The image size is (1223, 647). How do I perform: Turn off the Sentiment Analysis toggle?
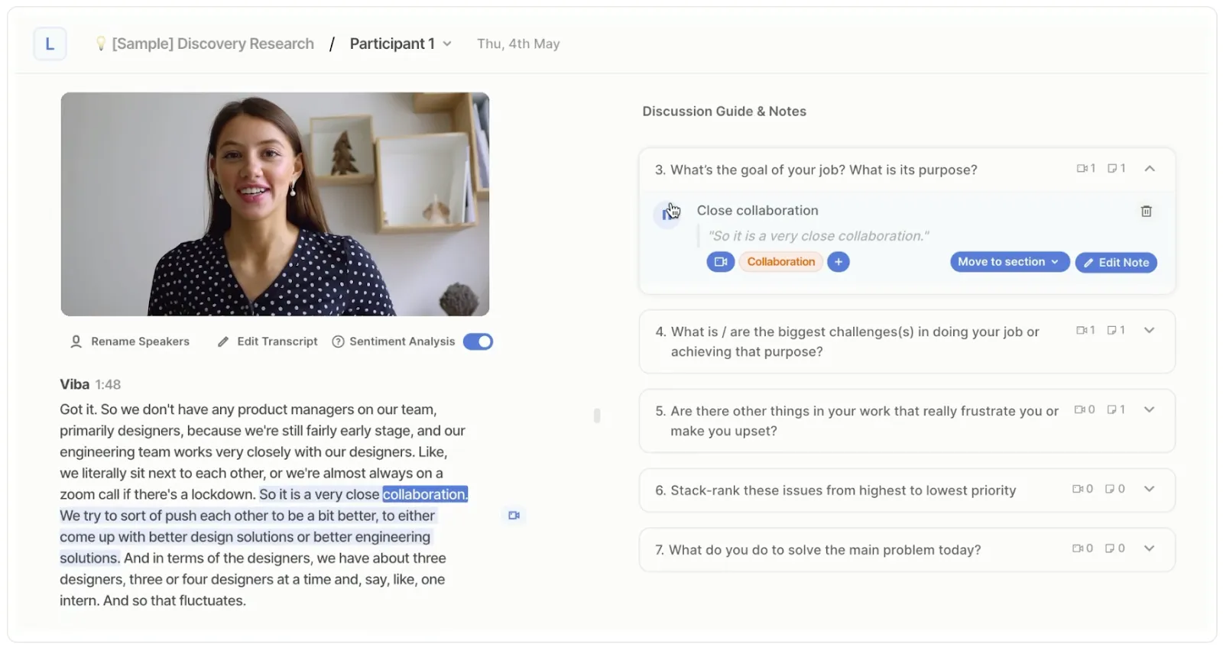[x=478, y=341]
